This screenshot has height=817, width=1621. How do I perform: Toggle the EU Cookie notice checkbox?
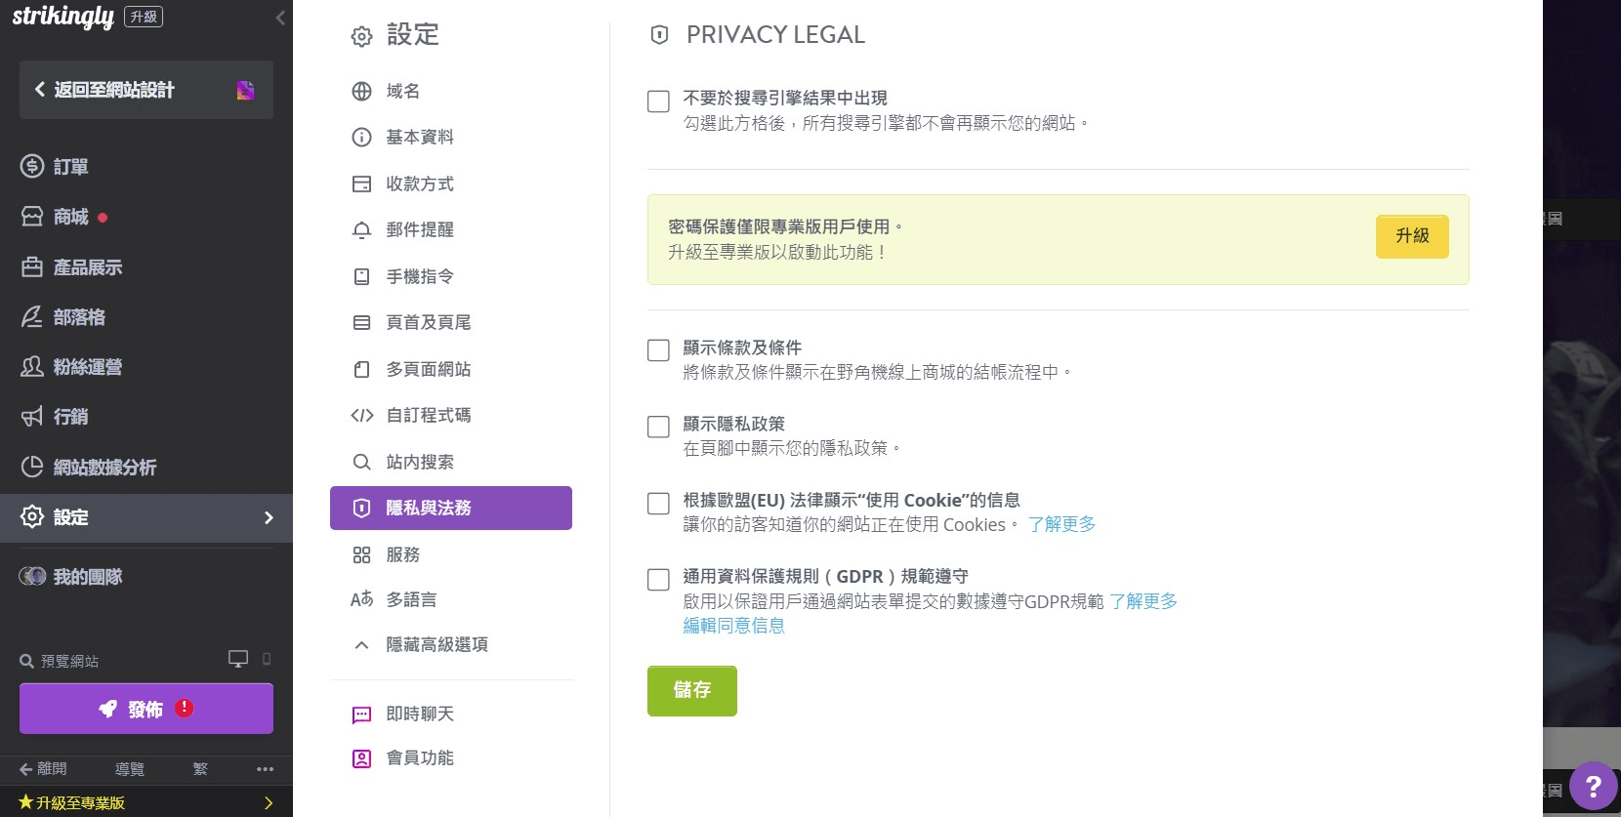pos(658,503)
